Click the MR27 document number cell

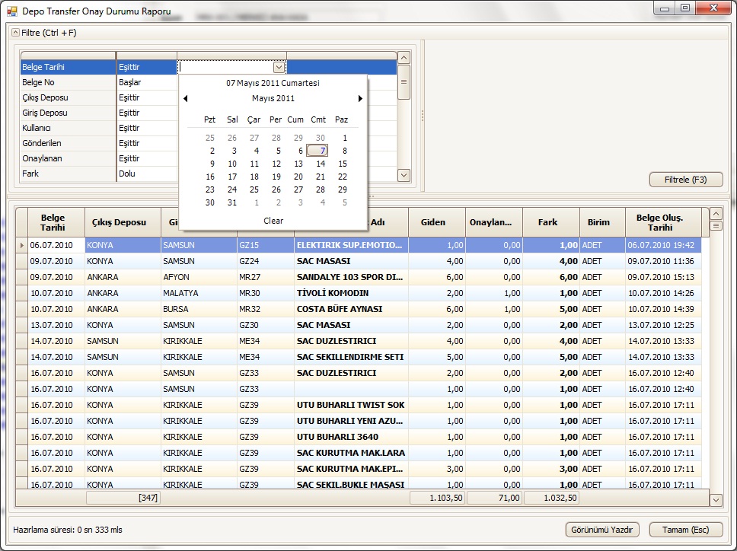point(266,277)
